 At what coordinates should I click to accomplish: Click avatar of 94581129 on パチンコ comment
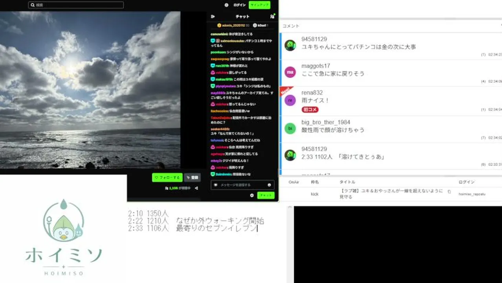[290, 45]
